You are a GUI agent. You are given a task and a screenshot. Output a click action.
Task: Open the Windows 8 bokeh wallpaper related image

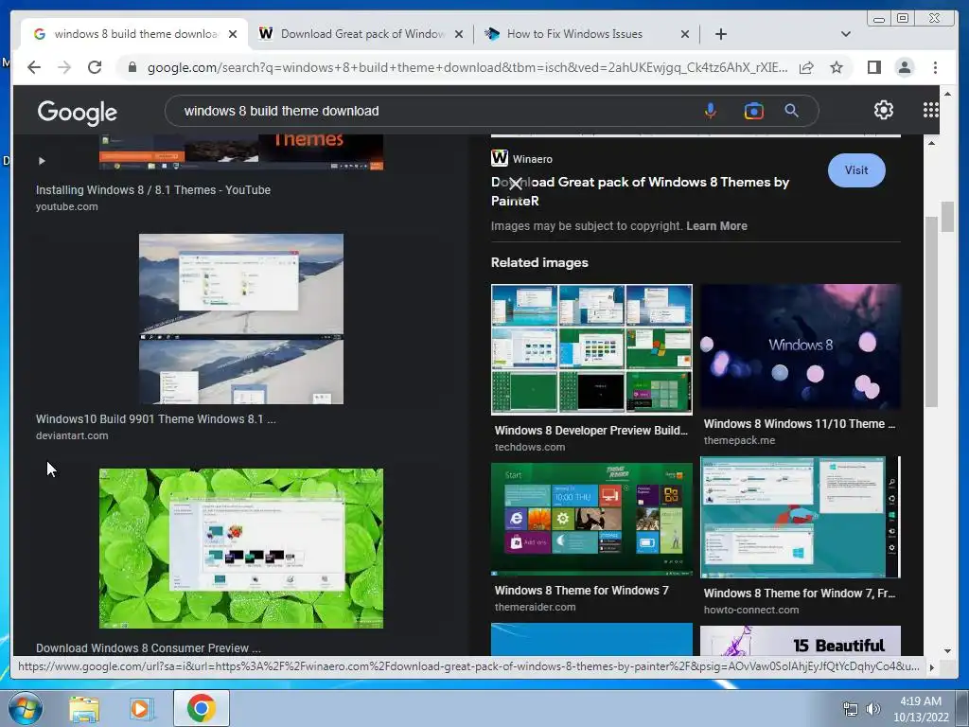pos(801,346)
